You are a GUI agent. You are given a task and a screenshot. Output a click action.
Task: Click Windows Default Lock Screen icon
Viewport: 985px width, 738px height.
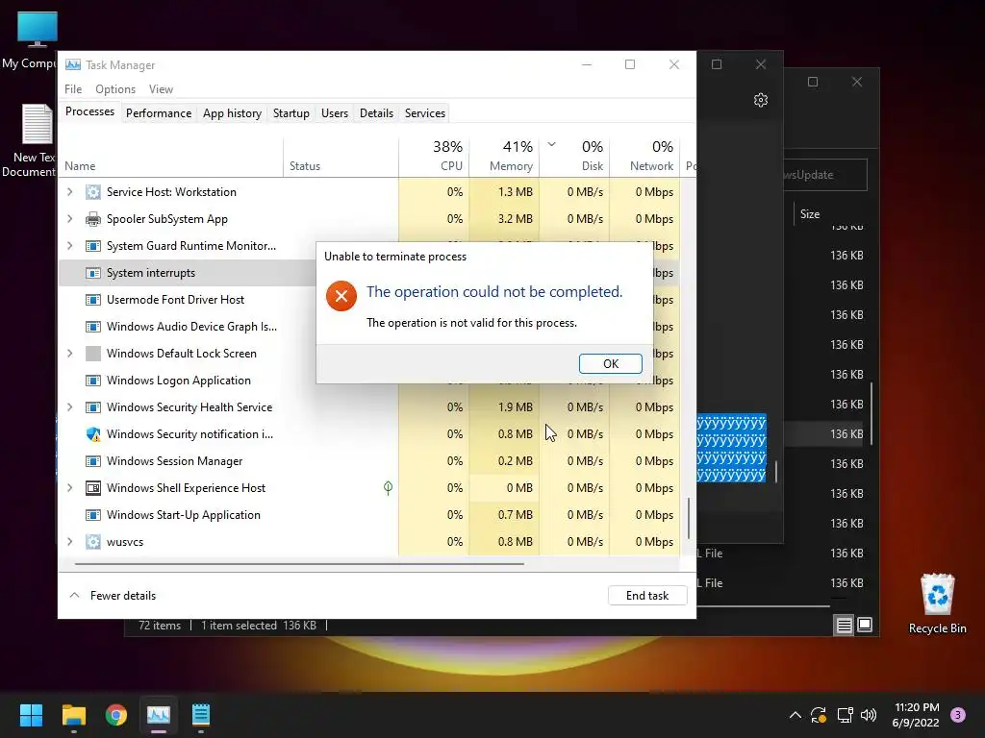93,354
